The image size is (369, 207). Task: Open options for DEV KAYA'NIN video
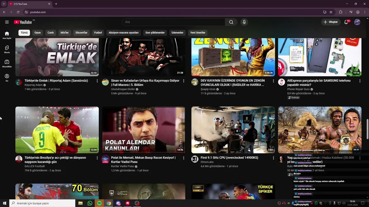pos(273,81)
